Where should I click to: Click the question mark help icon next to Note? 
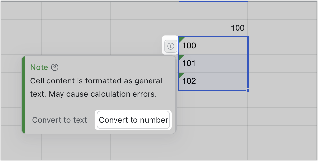tap(55, 67)
